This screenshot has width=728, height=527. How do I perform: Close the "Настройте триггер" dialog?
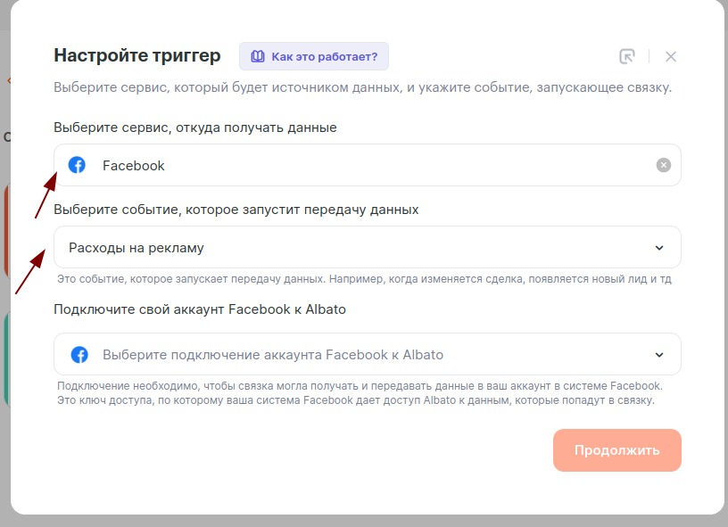tap(671, 56)
